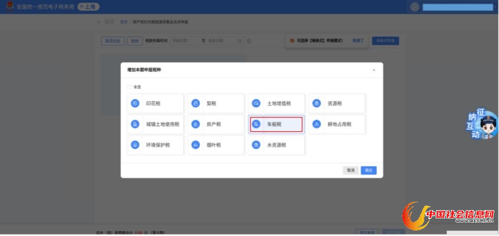
Task: Choose the 土地增值税 icon
Action: tap(256, 103)
